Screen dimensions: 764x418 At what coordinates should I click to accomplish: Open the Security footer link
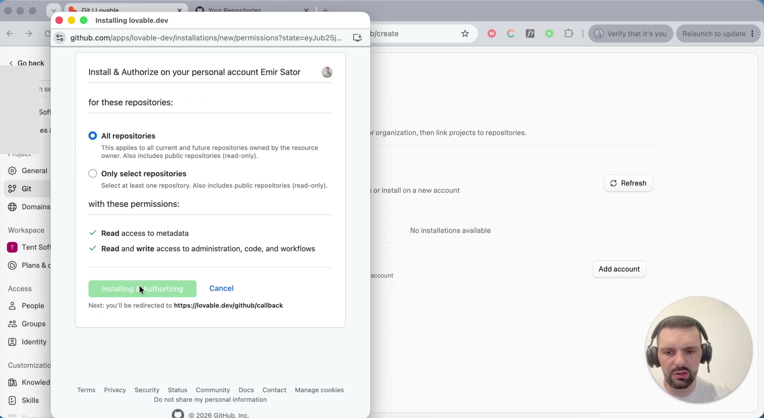tap(147, 390)
